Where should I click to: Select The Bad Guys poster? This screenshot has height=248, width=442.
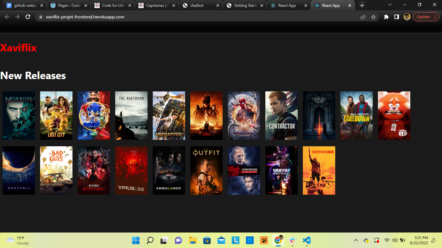pyautogui.click(x=56, y=170)
